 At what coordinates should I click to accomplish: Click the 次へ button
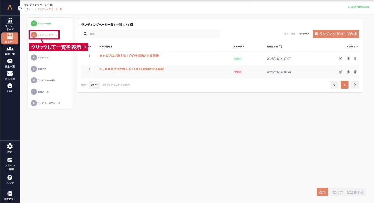click(322, 192)
